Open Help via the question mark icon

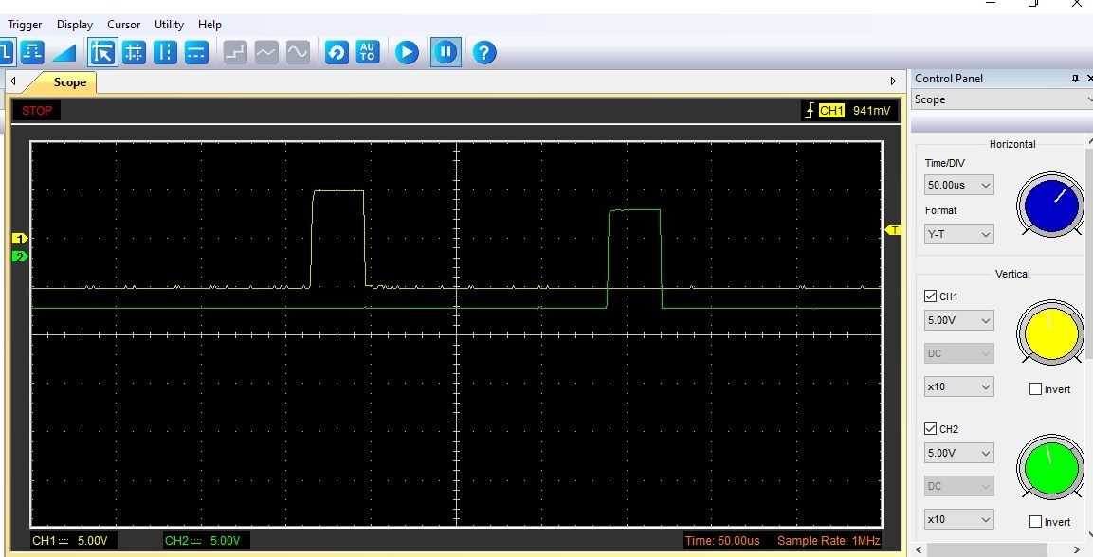484,52
